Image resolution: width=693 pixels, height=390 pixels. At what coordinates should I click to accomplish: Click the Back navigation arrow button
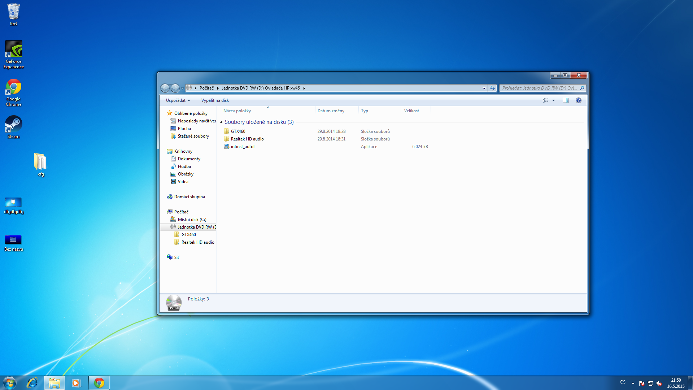click(165, 88)
